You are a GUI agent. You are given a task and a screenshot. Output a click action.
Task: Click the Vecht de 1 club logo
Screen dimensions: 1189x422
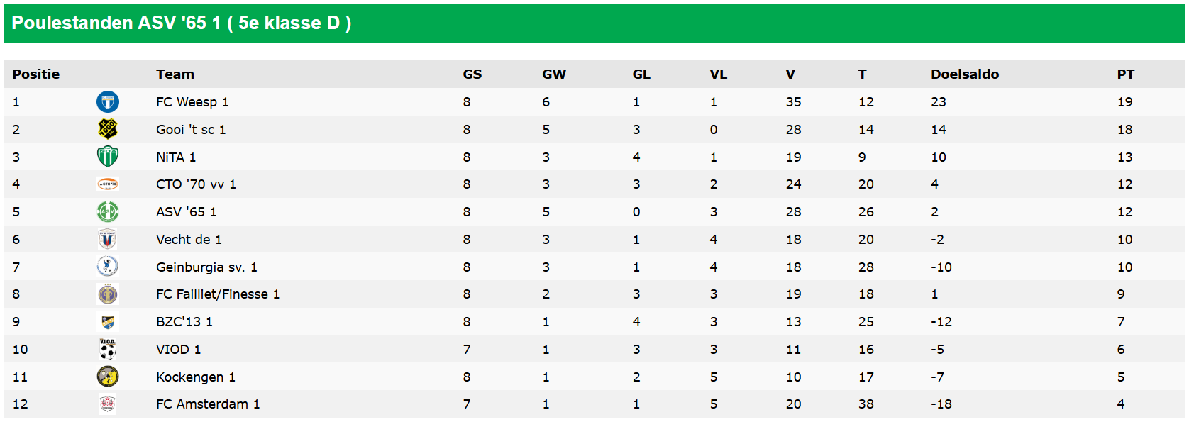(108, 240)
